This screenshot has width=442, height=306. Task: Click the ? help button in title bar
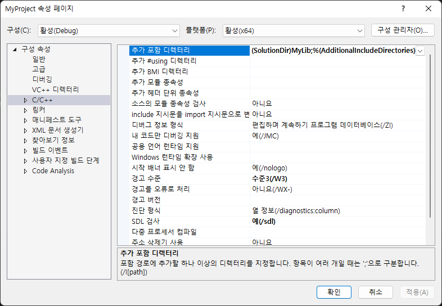click(403, 9)
